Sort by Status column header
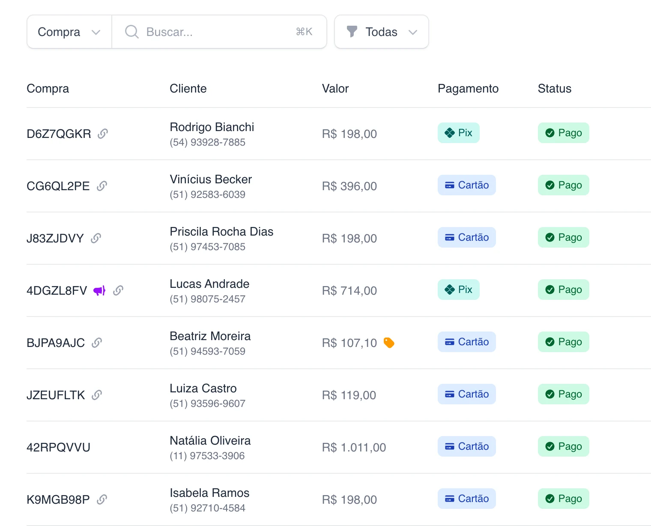The image size is (651, 526). [555, 89]
